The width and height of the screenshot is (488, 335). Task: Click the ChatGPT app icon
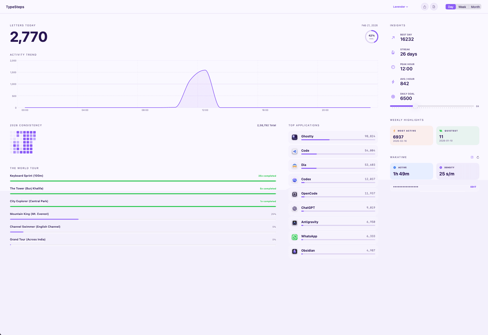[295, 209]
